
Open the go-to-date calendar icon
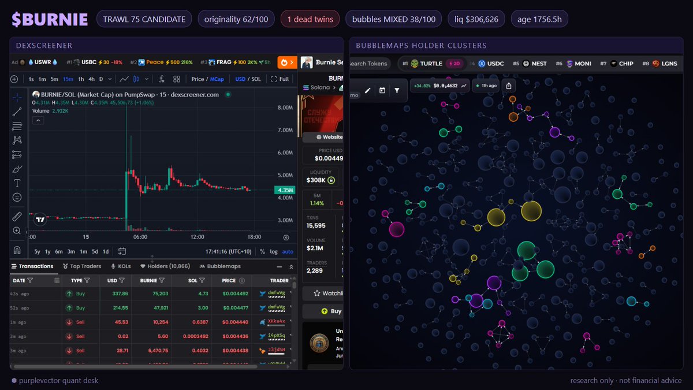[122, 251]
